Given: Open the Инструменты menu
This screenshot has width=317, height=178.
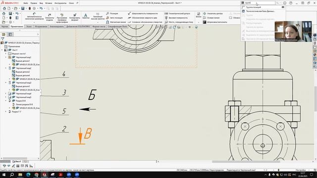Looking at the screenshot, I should (60, 3).
